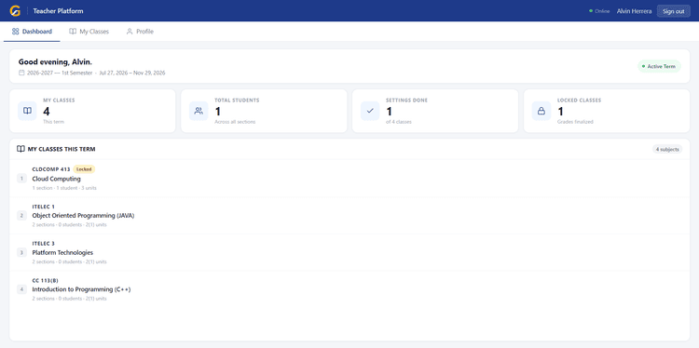The width and height of the screenshot is (699, 348).
Task: Open the Platform Technologies class
Action: (x=349, y=252)
